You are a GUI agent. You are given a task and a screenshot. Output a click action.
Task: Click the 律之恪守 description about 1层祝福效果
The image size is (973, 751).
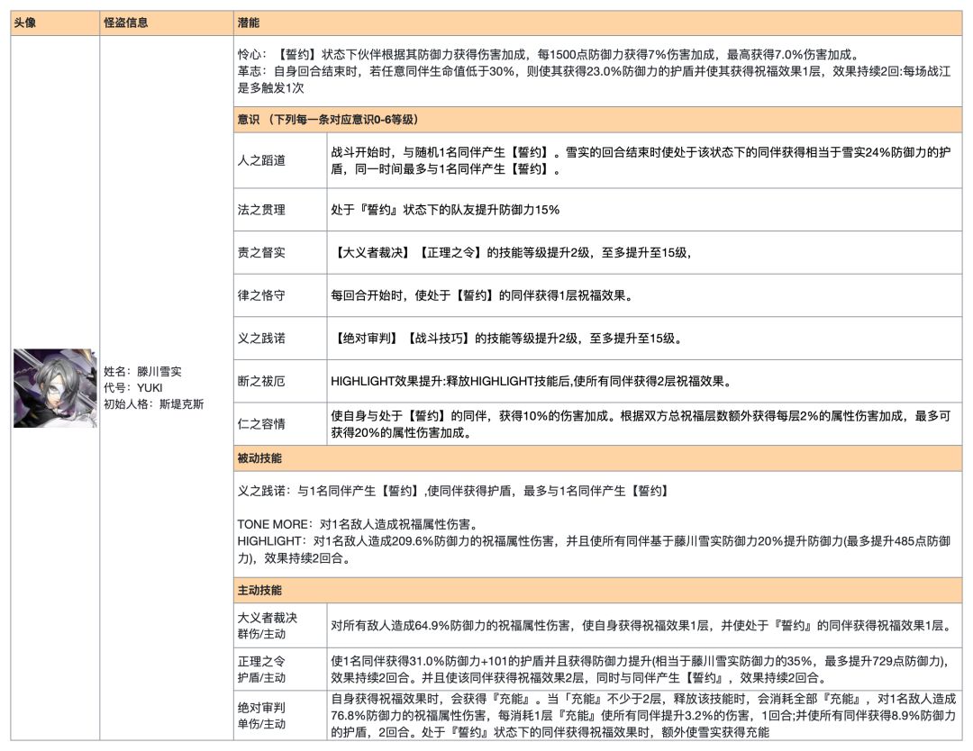coord(482,295)
